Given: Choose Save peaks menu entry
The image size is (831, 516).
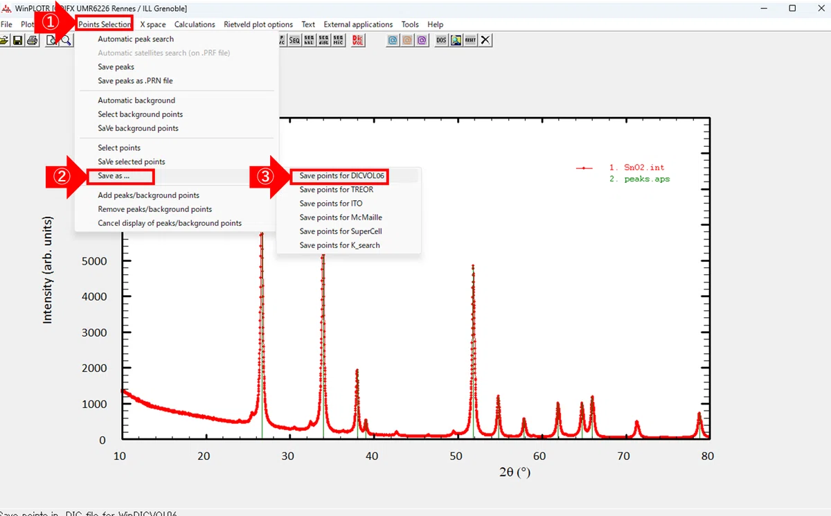Looking at the screenshot, I should tap(116, 66).
